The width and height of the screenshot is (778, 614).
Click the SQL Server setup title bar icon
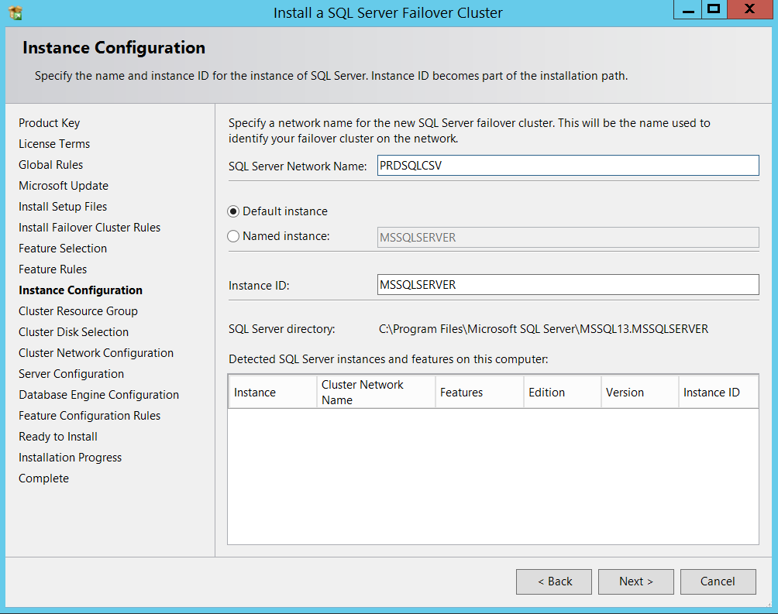point(15,12)
